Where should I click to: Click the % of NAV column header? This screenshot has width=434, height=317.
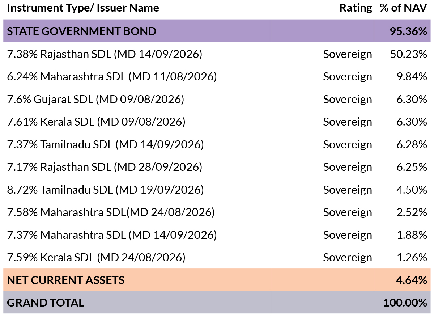(403, 8)
